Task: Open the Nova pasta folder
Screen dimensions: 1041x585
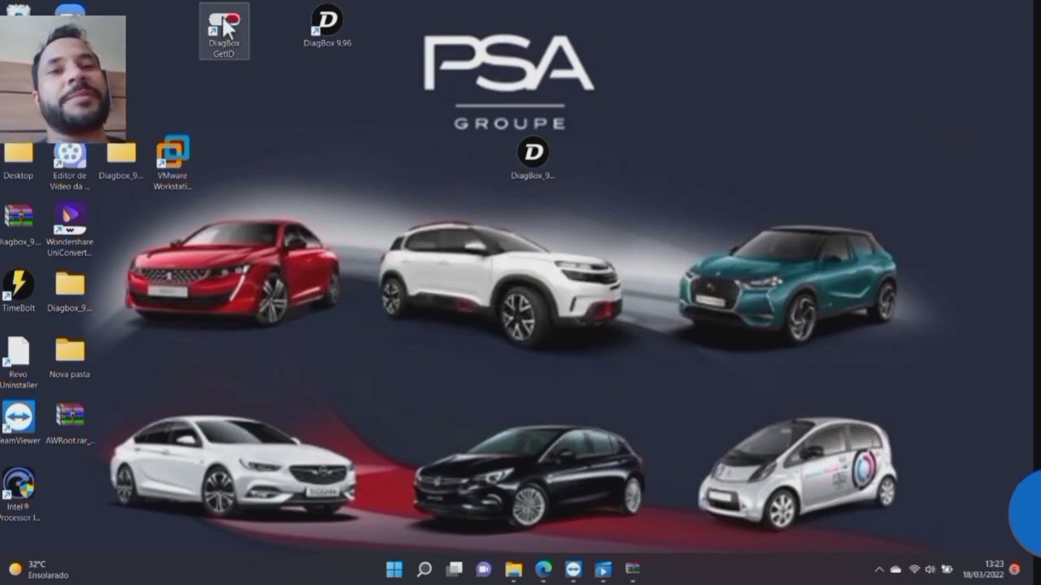Action: tap(70, 357)
